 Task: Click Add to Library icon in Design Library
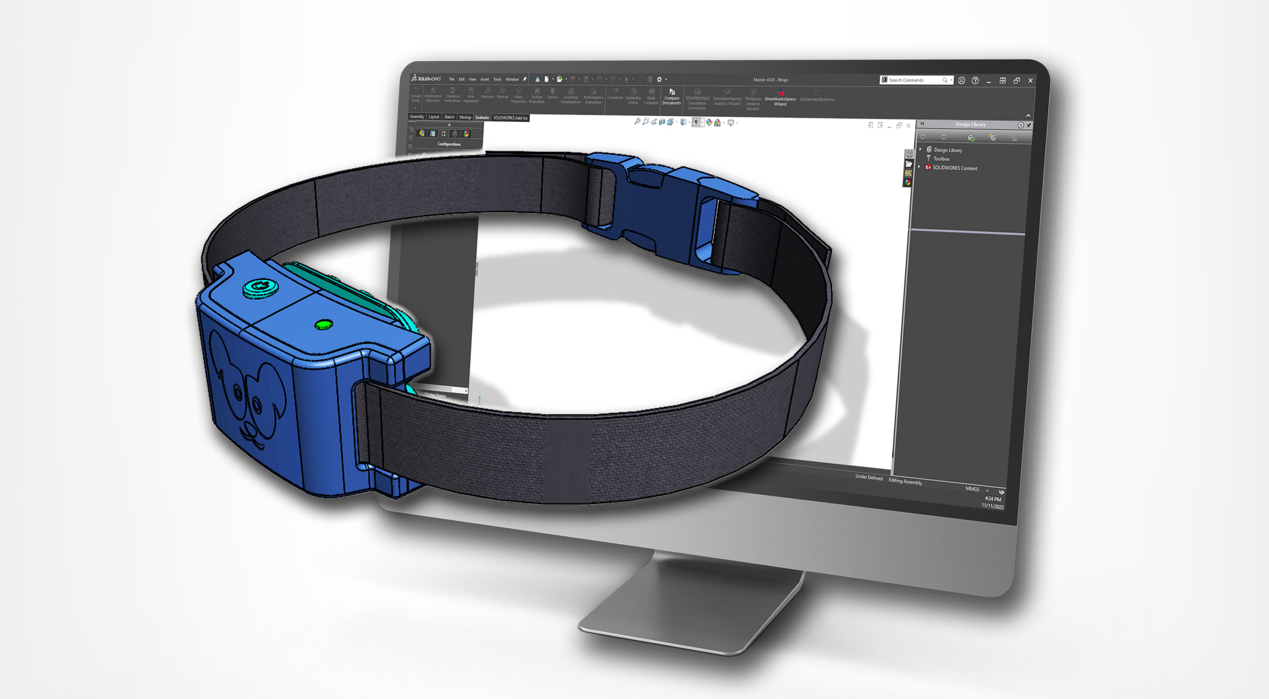click(x=971, y=137)
